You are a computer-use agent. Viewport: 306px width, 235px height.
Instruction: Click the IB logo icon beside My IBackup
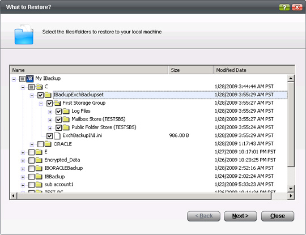click(30, 79)
